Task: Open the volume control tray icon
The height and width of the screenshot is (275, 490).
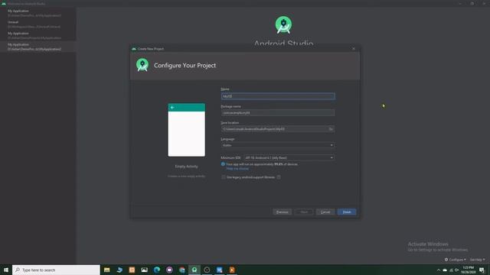Action: pyautogui.click(x=456, y=270)
